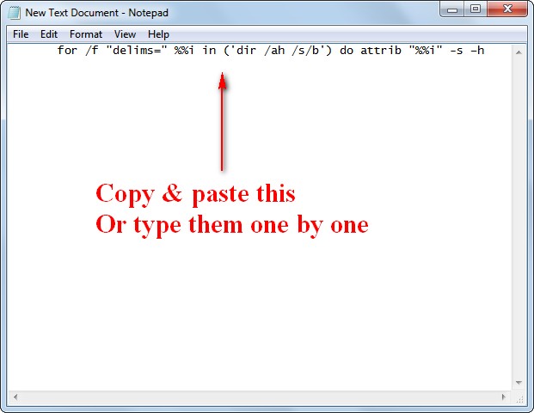
Task: Minimize the Notepad window
Action: point(452,9)
